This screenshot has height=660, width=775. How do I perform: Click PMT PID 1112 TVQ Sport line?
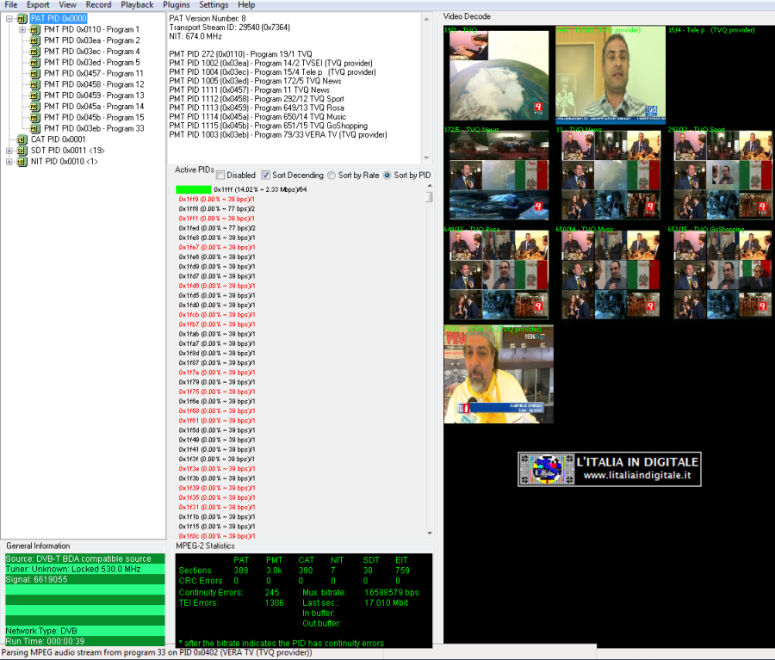coord(257,99)
